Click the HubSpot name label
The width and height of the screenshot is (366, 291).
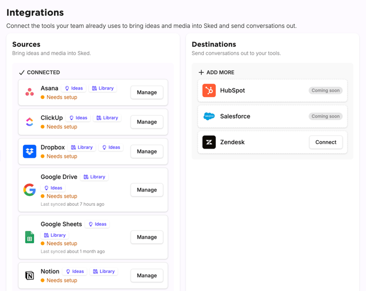click(x=233, y=91)
